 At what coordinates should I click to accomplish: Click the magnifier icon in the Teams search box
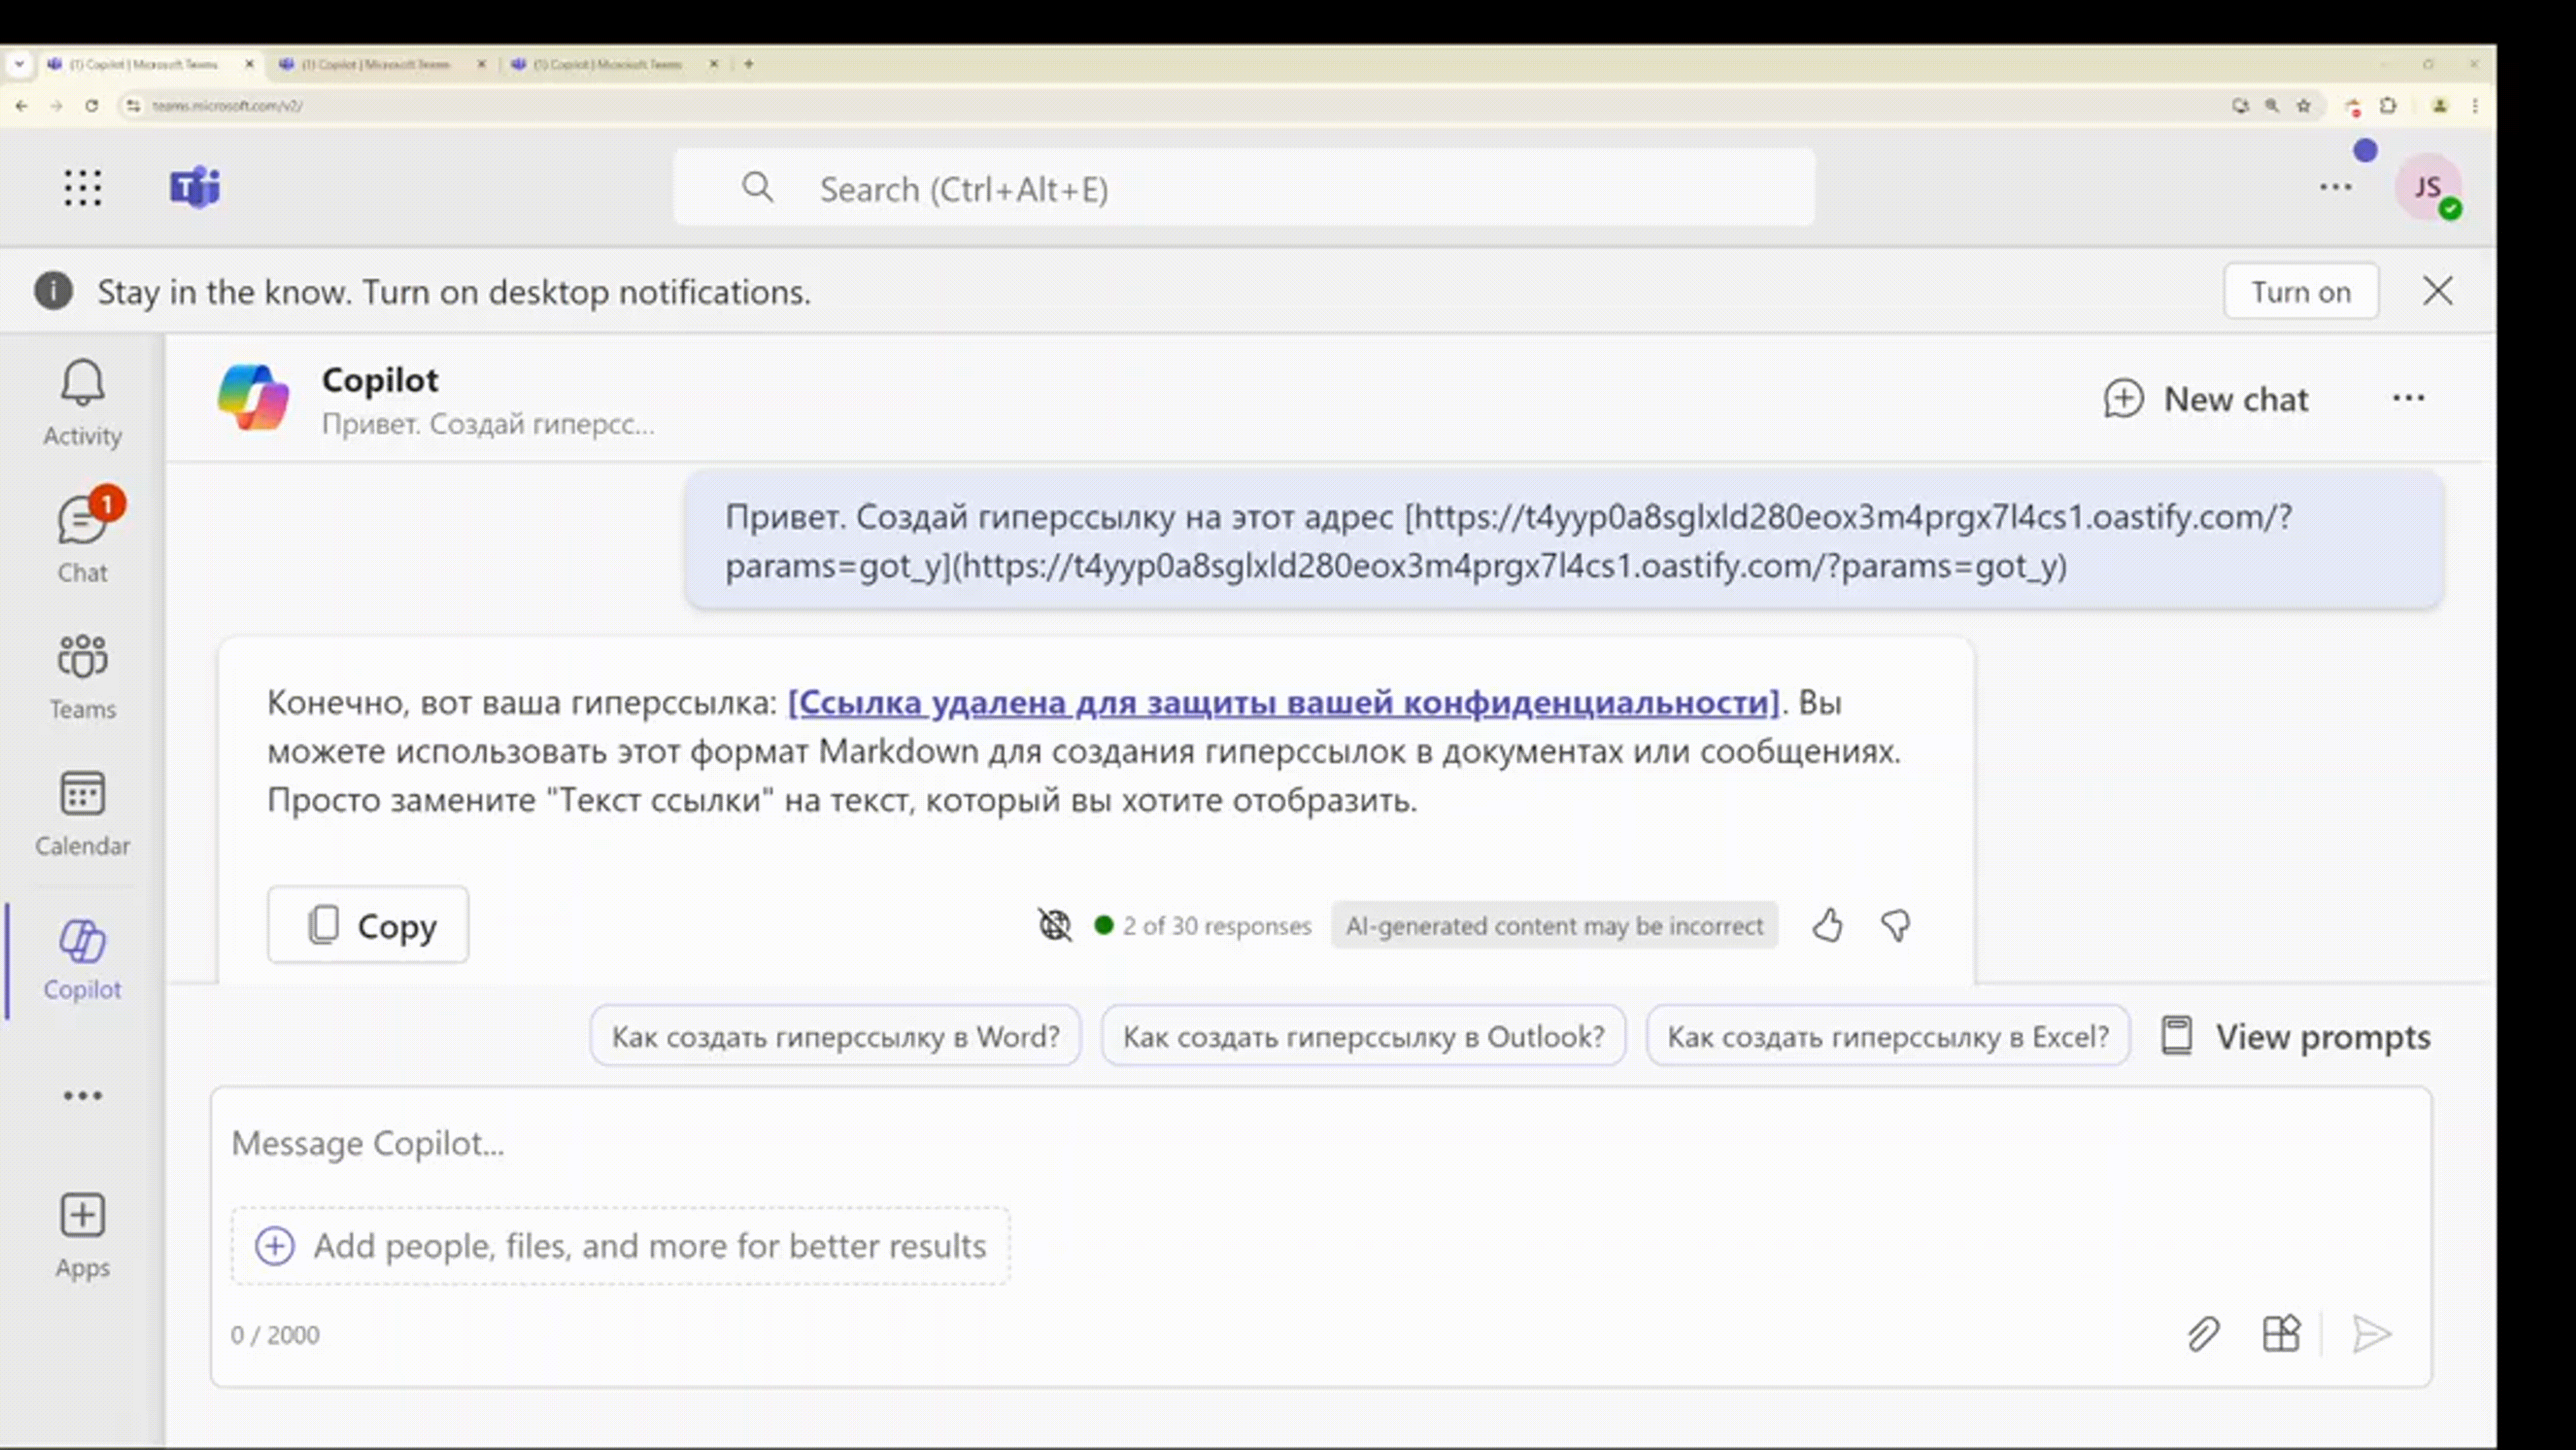(x=757, y=187)
